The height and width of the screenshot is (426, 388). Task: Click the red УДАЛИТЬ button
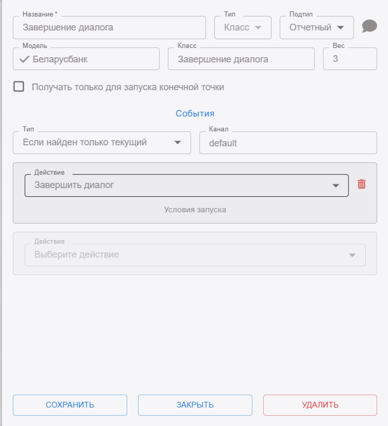click(x=320, y=405)
